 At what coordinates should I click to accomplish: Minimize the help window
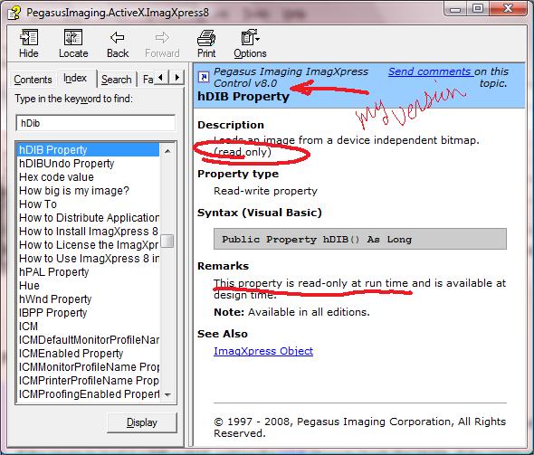pos(454,8)
